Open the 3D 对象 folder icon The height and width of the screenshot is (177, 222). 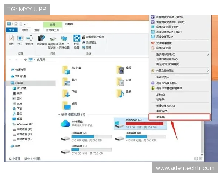tap(66, 69)
